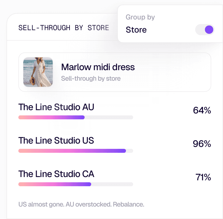223x219 pixels.
Task: Click the AU sell-through progress bar
Action: click(76, 117)
